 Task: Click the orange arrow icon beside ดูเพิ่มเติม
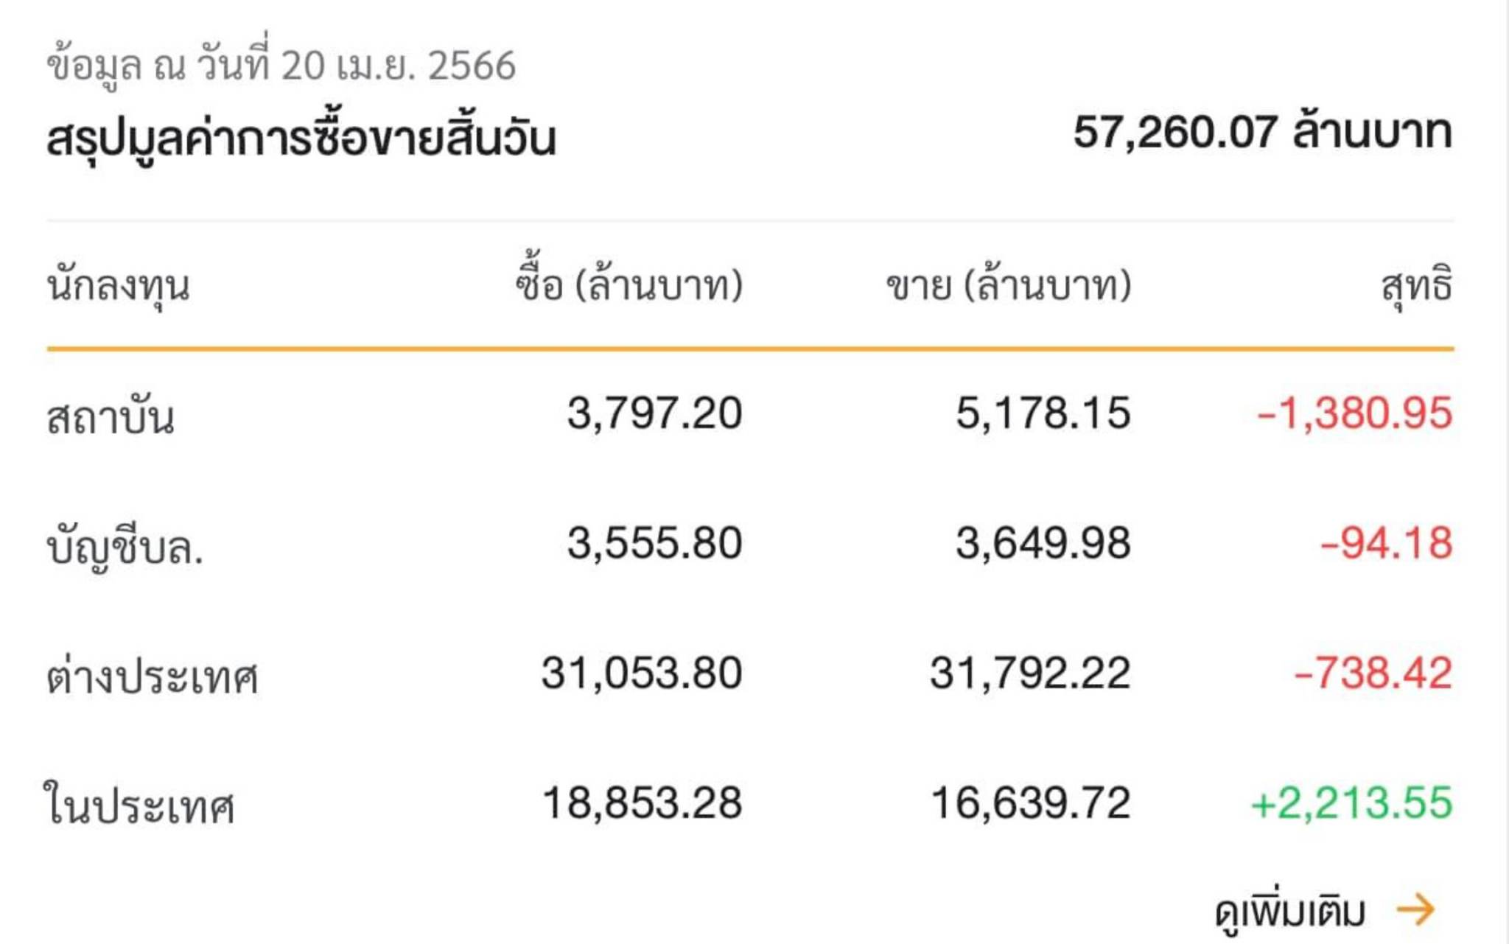(x=1415, y=909)
